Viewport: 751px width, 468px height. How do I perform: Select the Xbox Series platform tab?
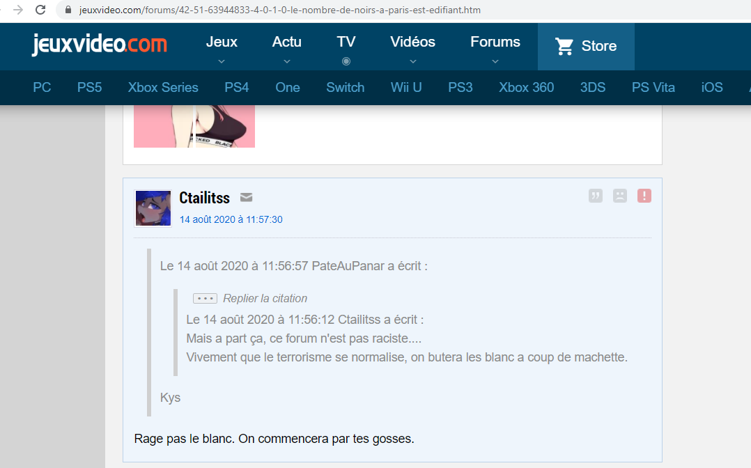pyautogui.click(x=163, y=87)
